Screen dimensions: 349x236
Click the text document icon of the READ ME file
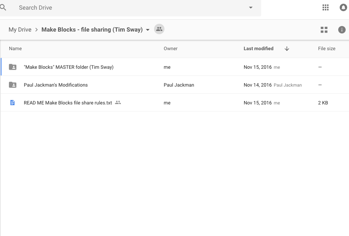(x=12, y=103)
